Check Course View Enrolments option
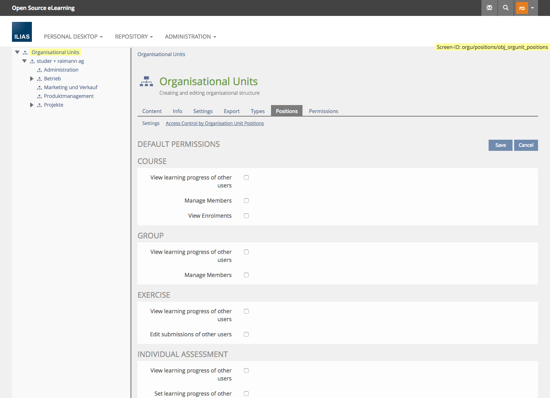 [x=246, y=216]
